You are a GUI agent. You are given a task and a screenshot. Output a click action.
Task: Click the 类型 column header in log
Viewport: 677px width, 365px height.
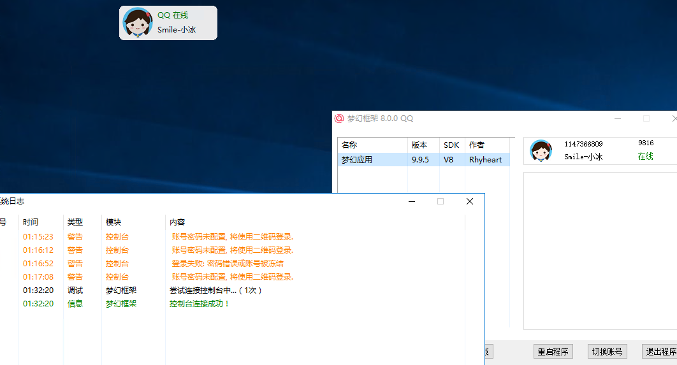point(75,222)
